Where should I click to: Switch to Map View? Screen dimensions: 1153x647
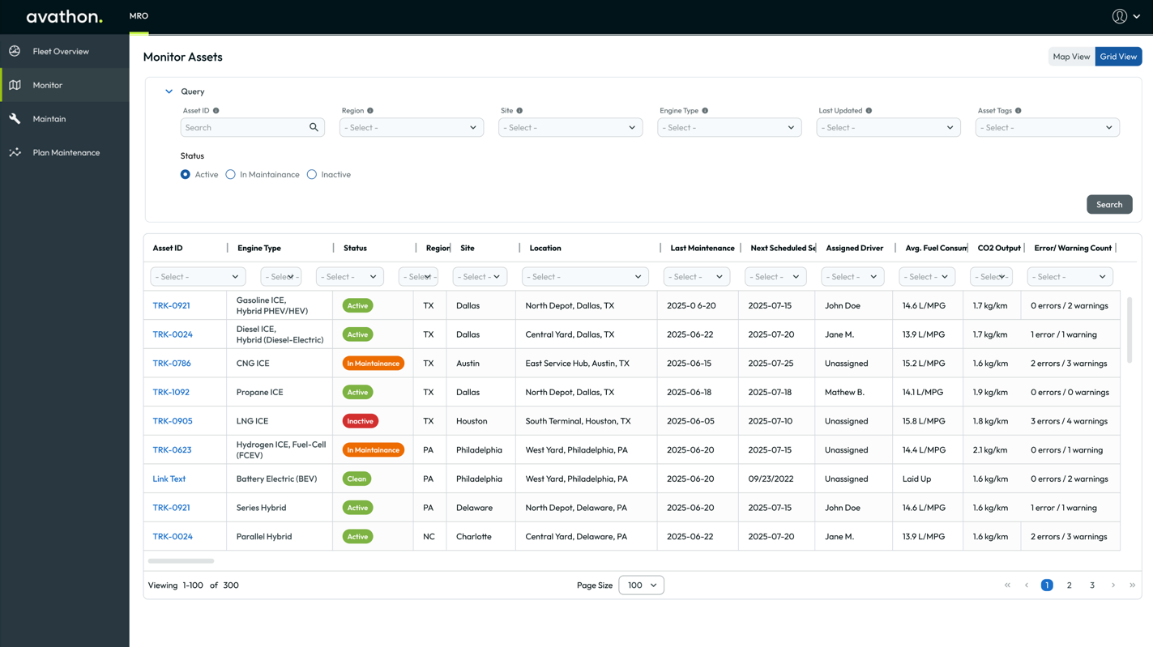click(x=1070, y=57)
